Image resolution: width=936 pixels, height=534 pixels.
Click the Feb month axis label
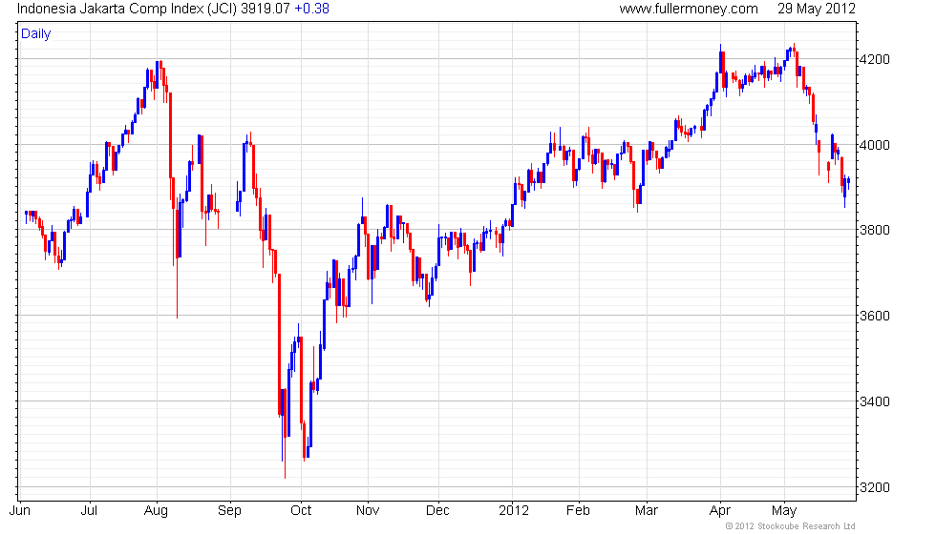tap(578, 511)
